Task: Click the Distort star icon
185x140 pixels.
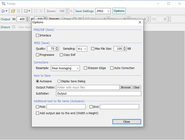Action: pyautogui.click(x=14, y=27)
